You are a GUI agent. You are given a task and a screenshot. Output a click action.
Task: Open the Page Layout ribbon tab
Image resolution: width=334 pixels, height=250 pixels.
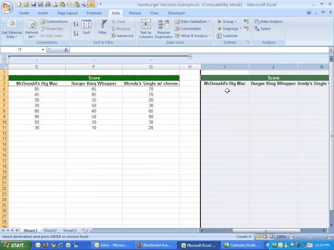(67, 13)
